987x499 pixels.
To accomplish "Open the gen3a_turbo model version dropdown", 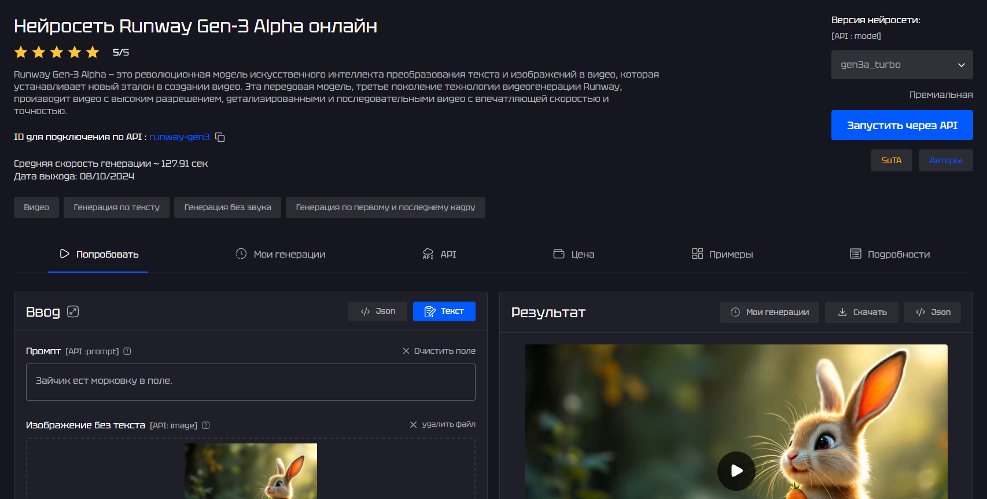I will tap(901, 65).
